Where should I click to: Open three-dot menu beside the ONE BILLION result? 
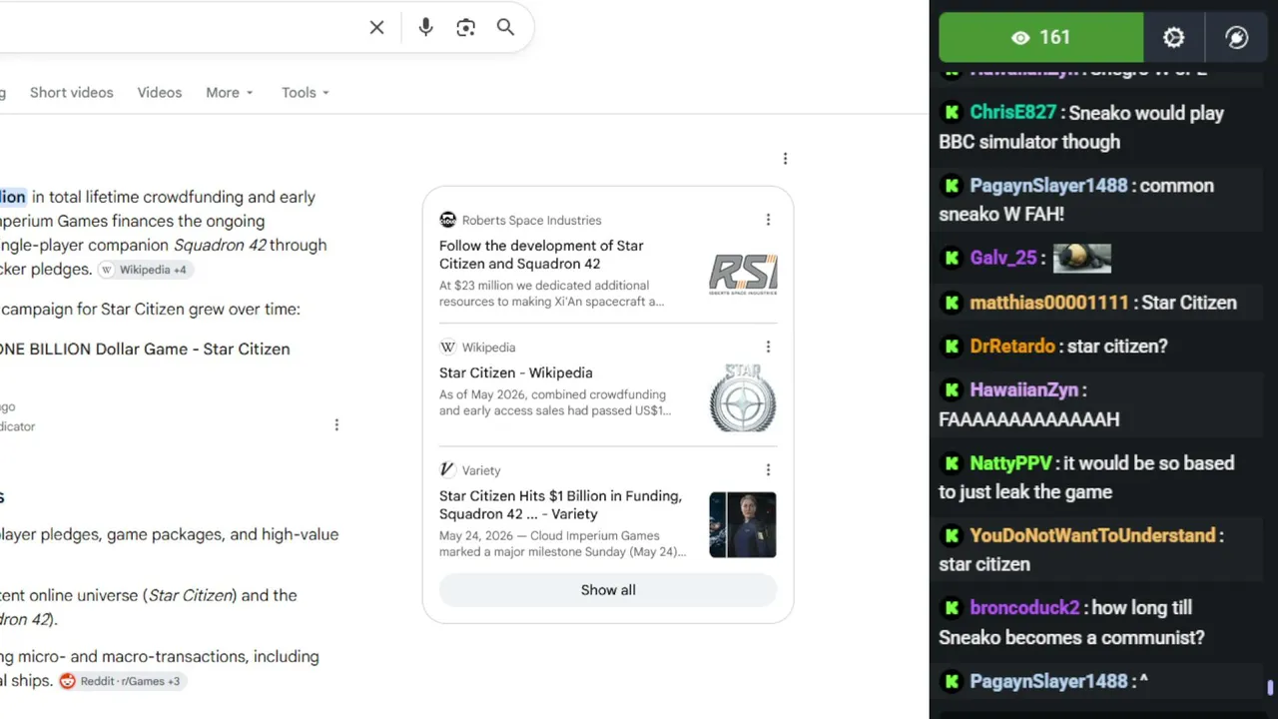[336, 424]
